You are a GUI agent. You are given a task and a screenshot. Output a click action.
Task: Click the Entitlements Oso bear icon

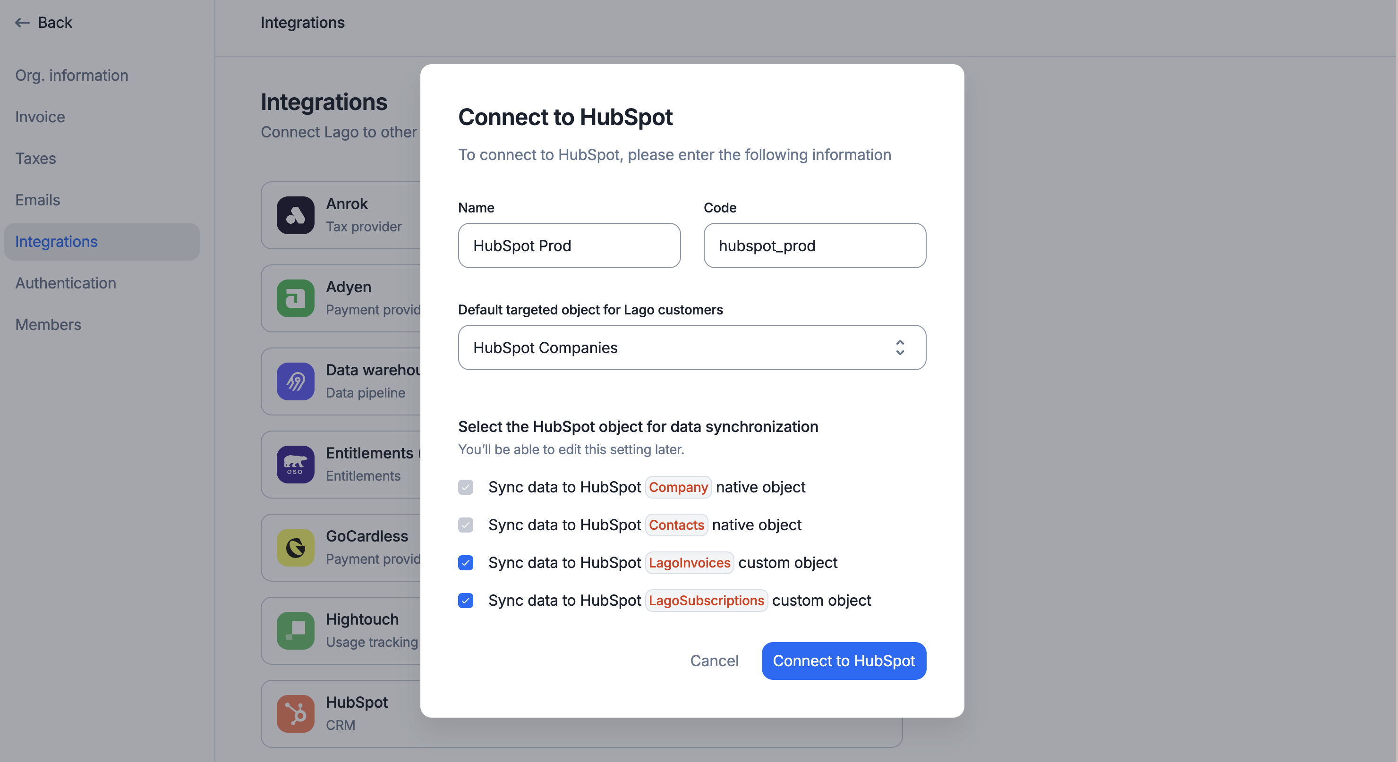pyautogui.click(x=295, y=464)
